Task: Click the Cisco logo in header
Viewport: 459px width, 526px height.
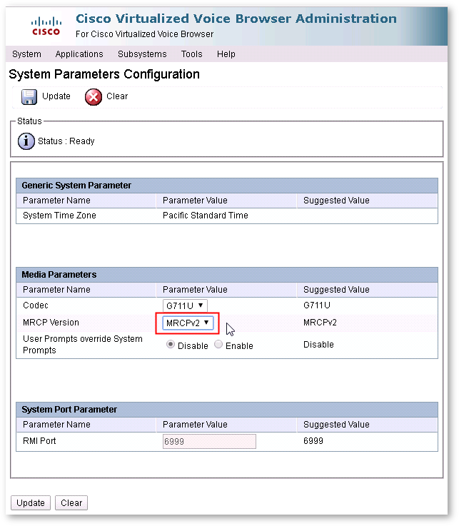Action: tap(46, 26)
